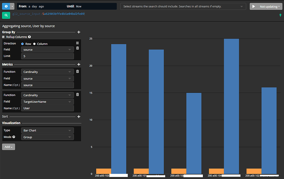Click the group-by reorder handle icon

pos(77,43)
